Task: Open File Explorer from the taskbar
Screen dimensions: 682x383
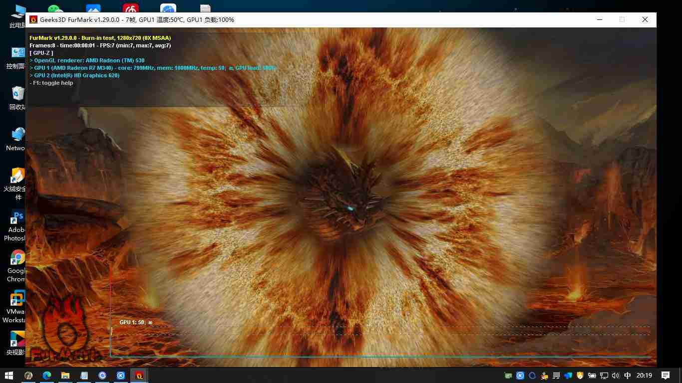Action: 65,376
